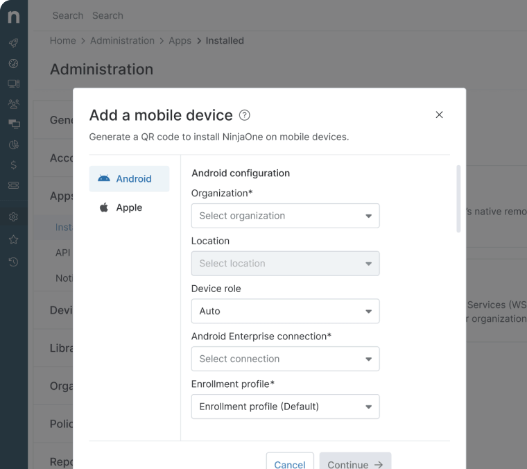Click the first Search field
527x469 pixels.
point(68,15)
